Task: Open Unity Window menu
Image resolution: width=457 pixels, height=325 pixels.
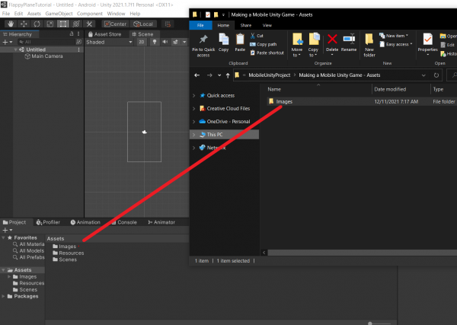Action: coord(116,14)
